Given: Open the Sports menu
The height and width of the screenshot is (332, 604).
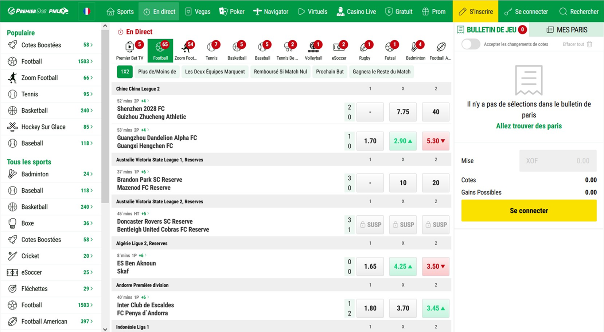Looking at the screenshot, I should (120, 11).
